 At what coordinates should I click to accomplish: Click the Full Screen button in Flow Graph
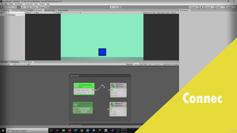[x=174, y=64]
